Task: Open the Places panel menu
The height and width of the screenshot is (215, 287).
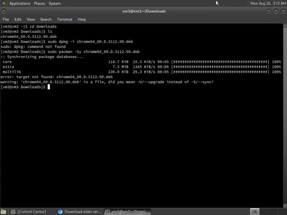Action: (39, 3)
